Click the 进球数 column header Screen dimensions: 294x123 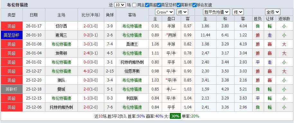pos(284,19)
